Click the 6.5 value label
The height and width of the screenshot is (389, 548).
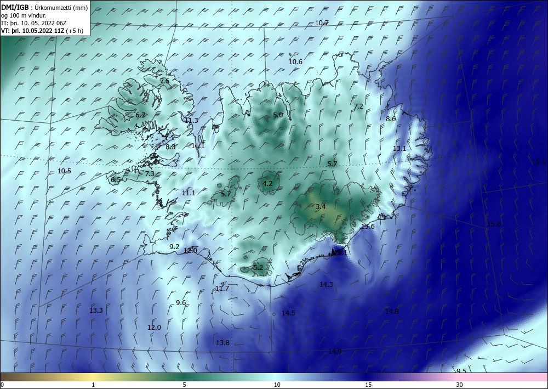point(116,179)
